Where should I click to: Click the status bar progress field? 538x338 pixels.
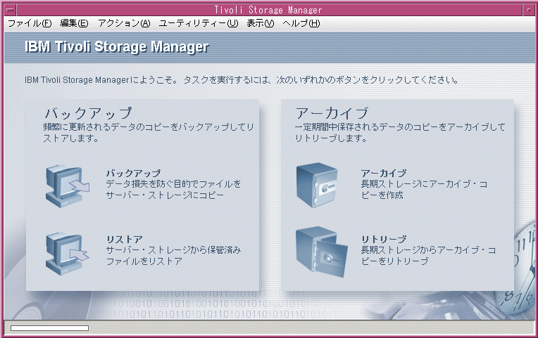[x=50, y=328]
